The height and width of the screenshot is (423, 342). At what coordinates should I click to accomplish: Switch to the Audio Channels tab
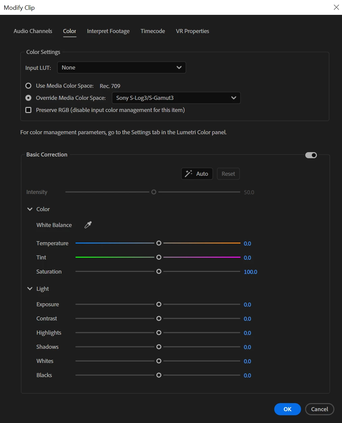coord(33,31)
